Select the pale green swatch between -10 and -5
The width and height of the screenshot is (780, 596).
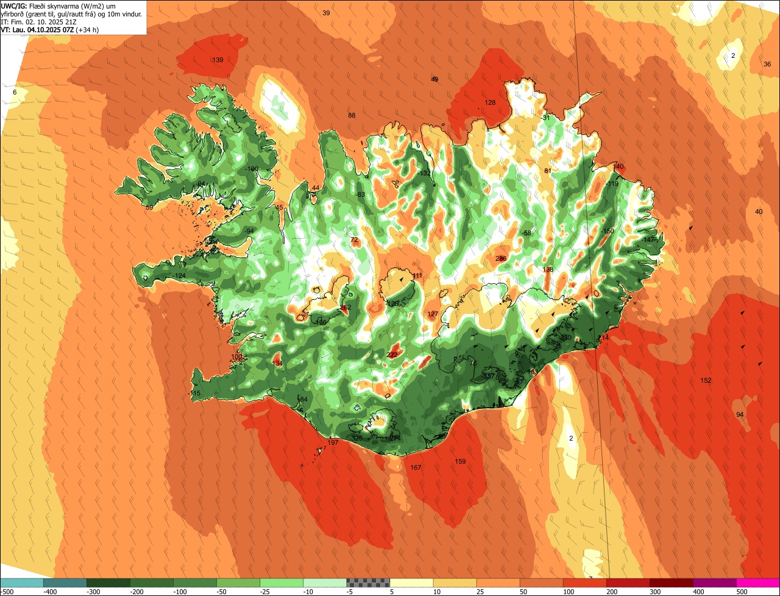pyautogui.click(x=325, y=583)
